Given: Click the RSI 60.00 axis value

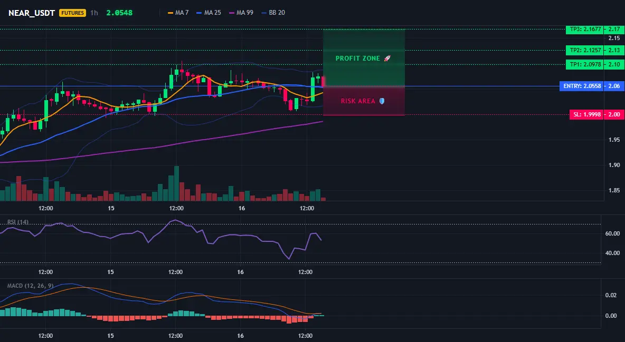Looking at the screenshot, I should click(x=613, y=233).
